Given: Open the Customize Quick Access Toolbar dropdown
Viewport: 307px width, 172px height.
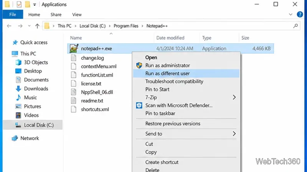Looking at the screenshot, I should (x=35, y=5).
